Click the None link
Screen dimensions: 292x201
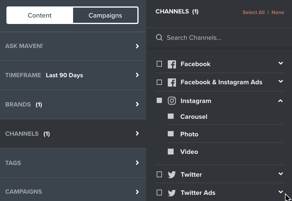(278, 12)
